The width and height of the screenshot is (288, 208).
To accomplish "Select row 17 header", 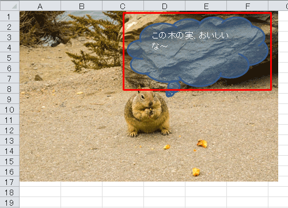I will click(x=10, y=182).
